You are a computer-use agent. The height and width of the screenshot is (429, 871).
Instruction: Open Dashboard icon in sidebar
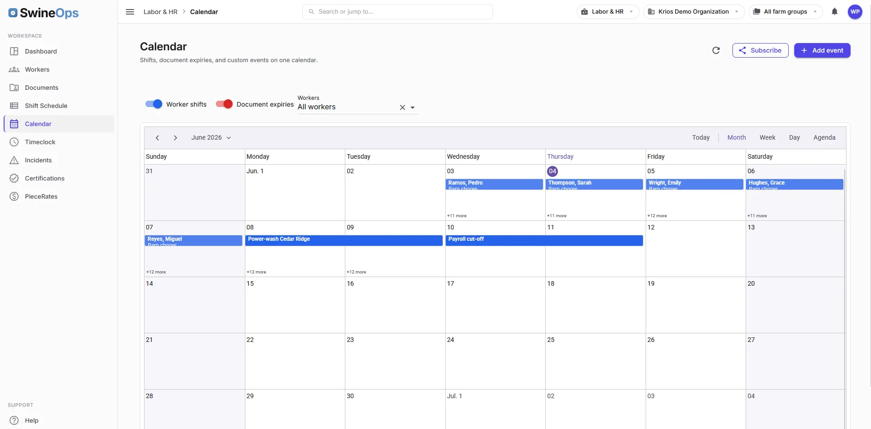14,51
